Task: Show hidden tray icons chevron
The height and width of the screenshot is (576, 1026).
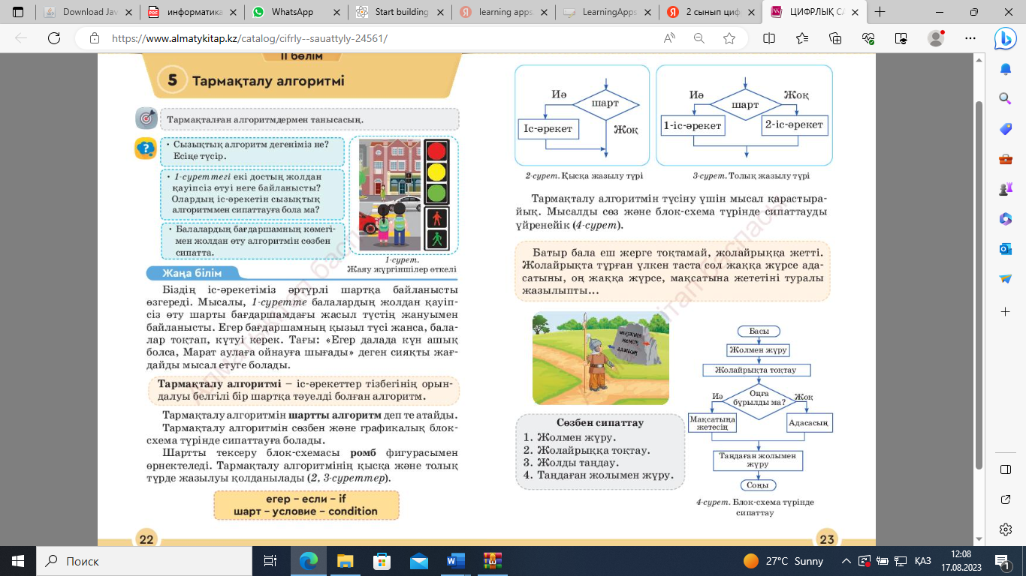Action: click(x=846, y=561)
